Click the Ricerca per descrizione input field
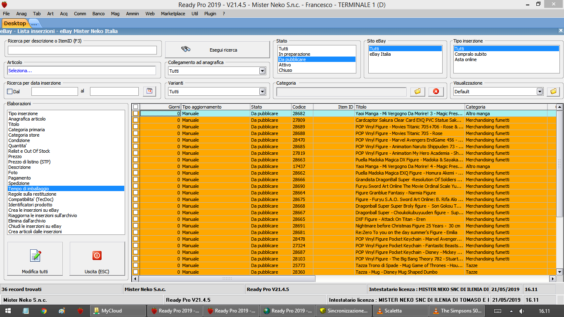Image resolution: width=564 pixels, height=317 pixels. (82, 50)
